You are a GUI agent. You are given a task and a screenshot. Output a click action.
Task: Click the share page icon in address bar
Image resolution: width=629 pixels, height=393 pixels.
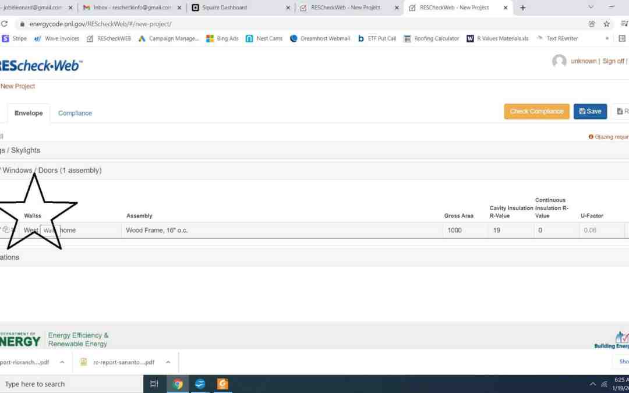click(592, 24)
